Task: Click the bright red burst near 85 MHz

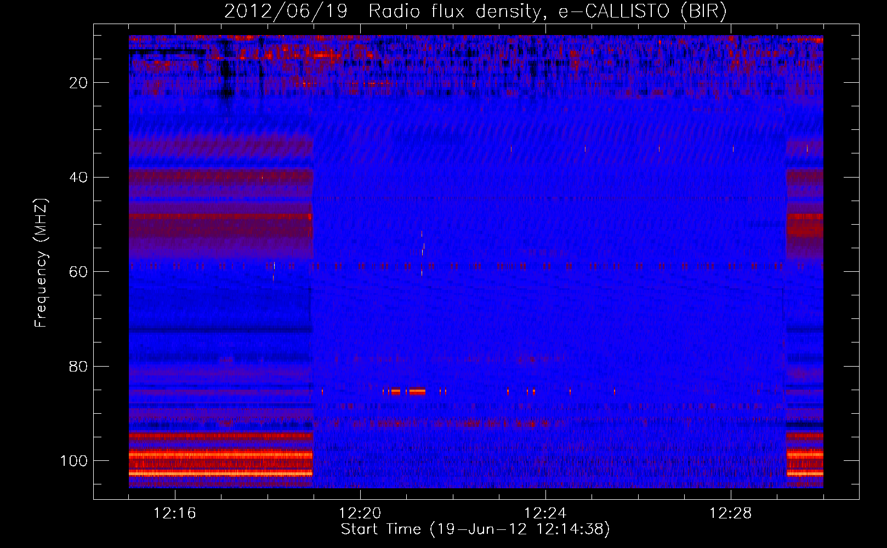Action: (417, 391)
